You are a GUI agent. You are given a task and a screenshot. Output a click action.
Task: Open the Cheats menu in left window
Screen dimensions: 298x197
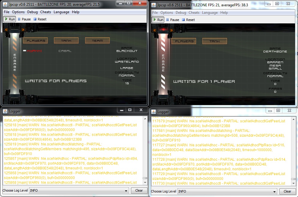coord(46,12)
